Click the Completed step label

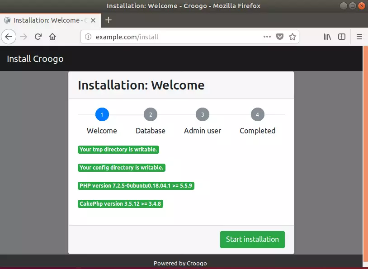click(257, 131)
